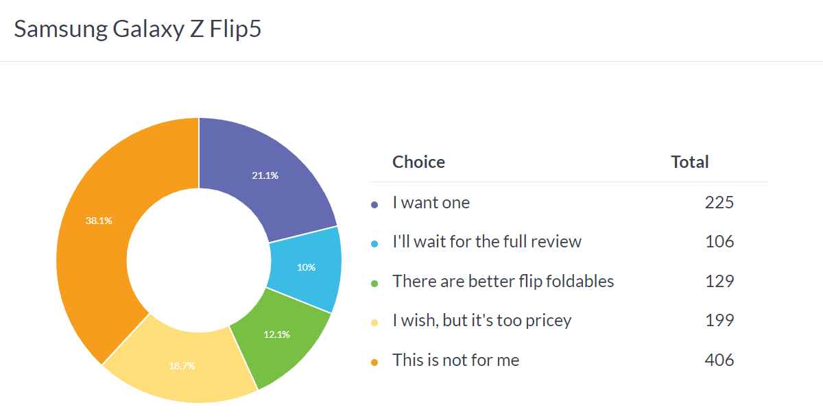Viewport: 823px width, 418px height.
Task: Select 'There are better flip foldables' row
Action: (503, 281)
